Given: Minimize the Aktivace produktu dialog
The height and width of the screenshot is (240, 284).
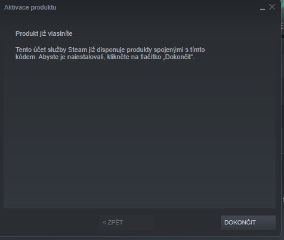Looking at the screenshot, I should click(263, 8).
